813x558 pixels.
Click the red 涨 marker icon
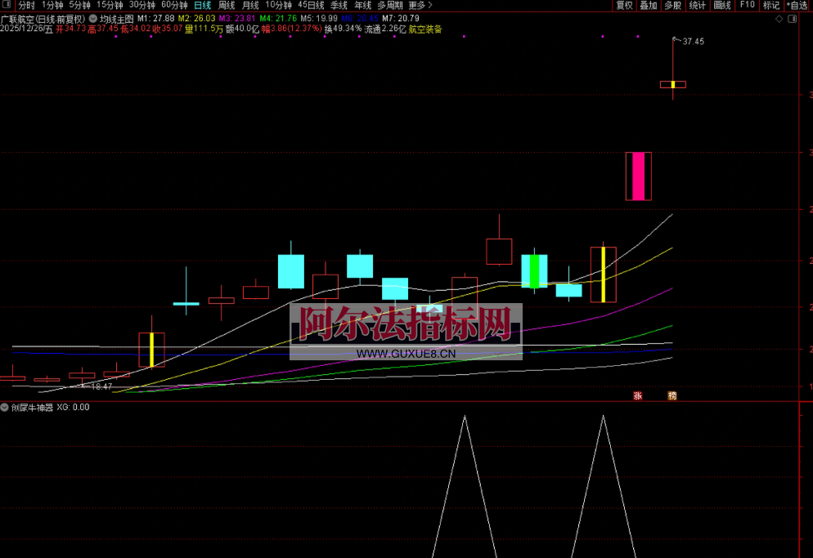pyautogui.click(x=637, y=395)
